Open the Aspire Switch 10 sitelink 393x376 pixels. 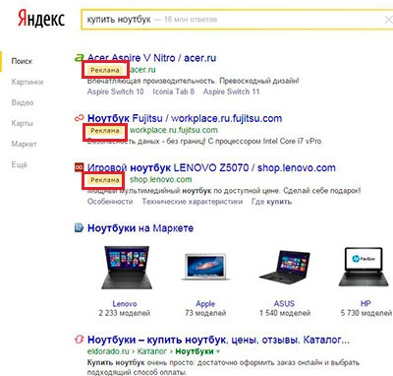[115, 92]
